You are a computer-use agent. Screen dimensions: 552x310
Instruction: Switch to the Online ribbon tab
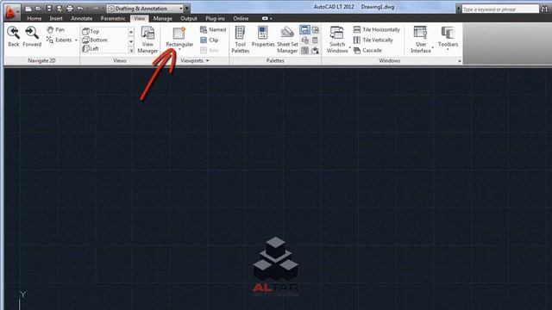pos(241,18)
